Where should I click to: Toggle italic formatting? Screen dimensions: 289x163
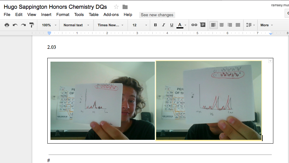pos(164,25)
